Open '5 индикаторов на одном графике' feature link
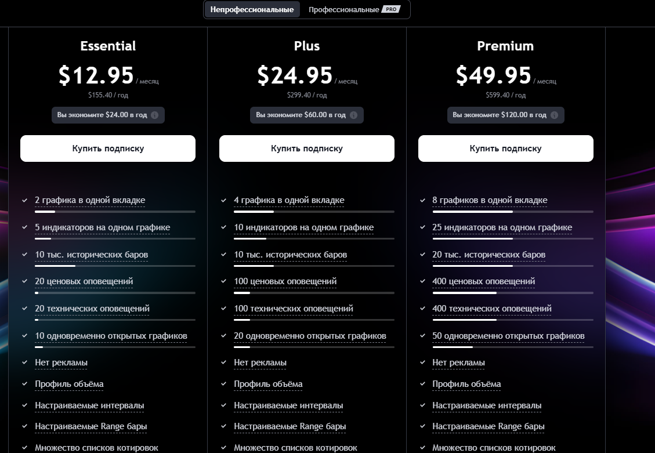The image size is (655, 453). (102, 227)
